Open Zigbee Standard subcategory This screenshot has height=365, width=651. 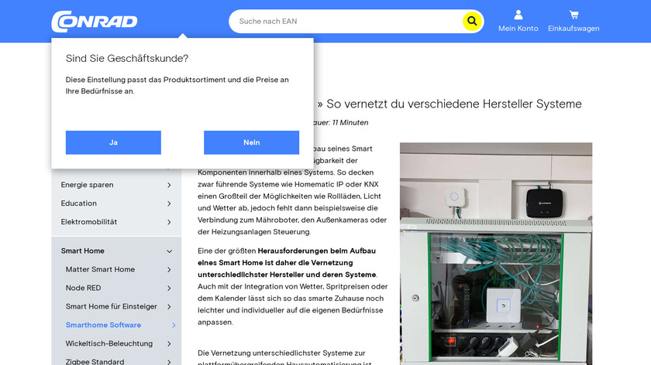pyautogui.click(x=95, y=361)
